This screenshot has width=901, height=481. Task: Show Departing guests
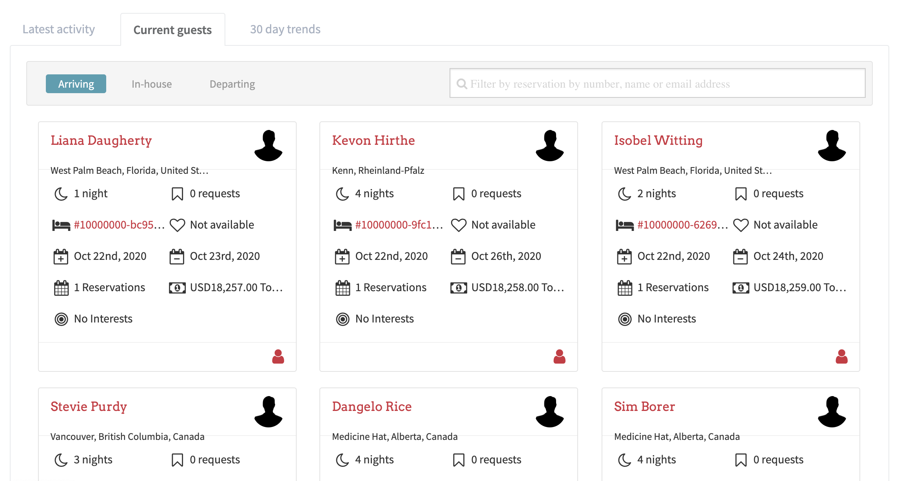coord(232,84)
